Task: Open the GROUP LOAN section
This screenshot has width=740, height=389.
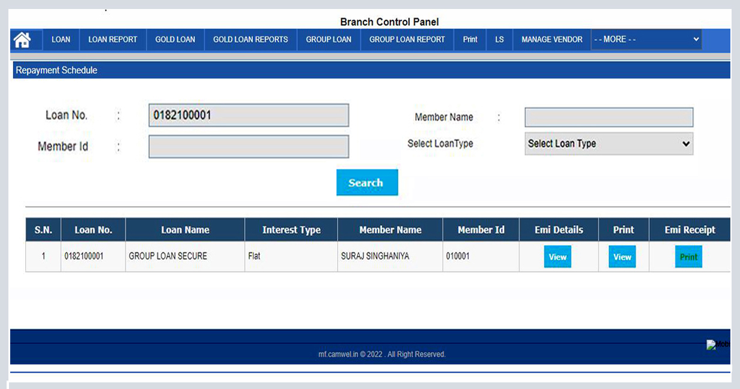Action: [329, 39]
